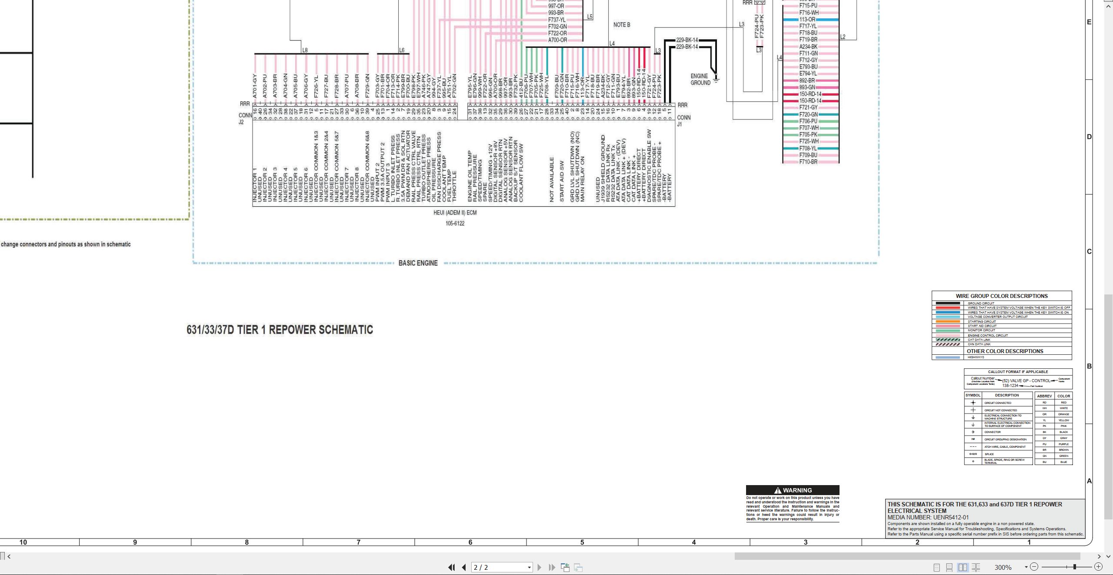
Task: Click grid row letter 'C' on right edge
Action: click(1089, 252)
